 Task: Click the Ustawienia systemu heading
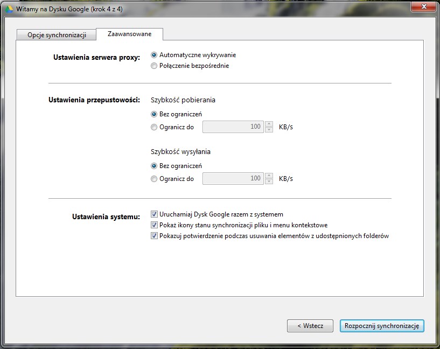(x=106, y=217)
